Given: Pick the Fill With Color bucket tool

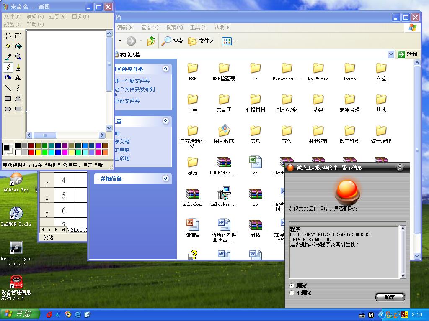Looking at the screenshot, I should 18,46.
